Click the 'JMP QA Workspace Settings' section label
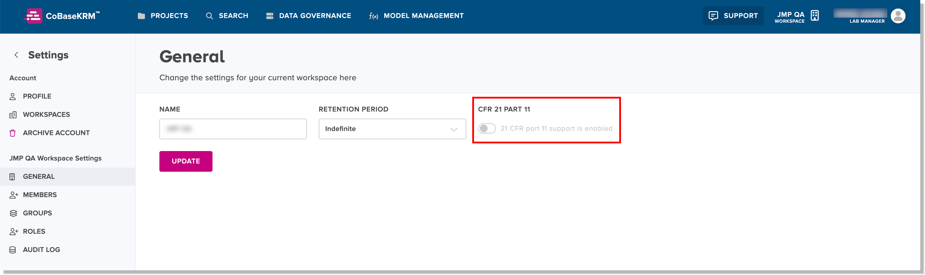The image size is (925, 275). tap(55, 158)
